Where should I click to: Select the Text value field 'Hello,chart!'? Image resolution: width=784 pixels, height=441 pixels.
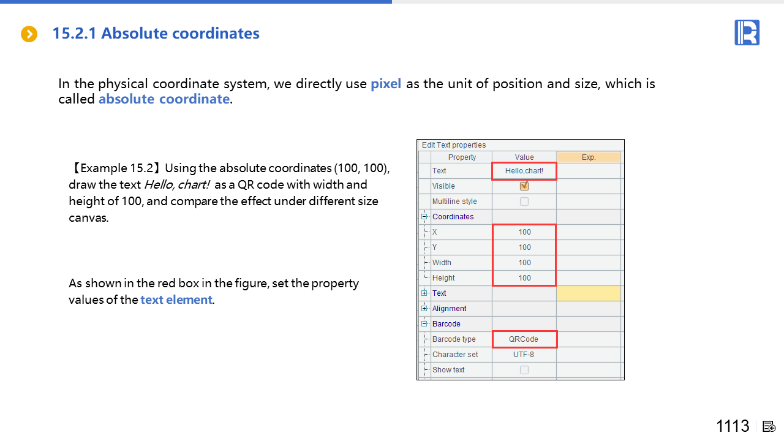pos(524,171)
